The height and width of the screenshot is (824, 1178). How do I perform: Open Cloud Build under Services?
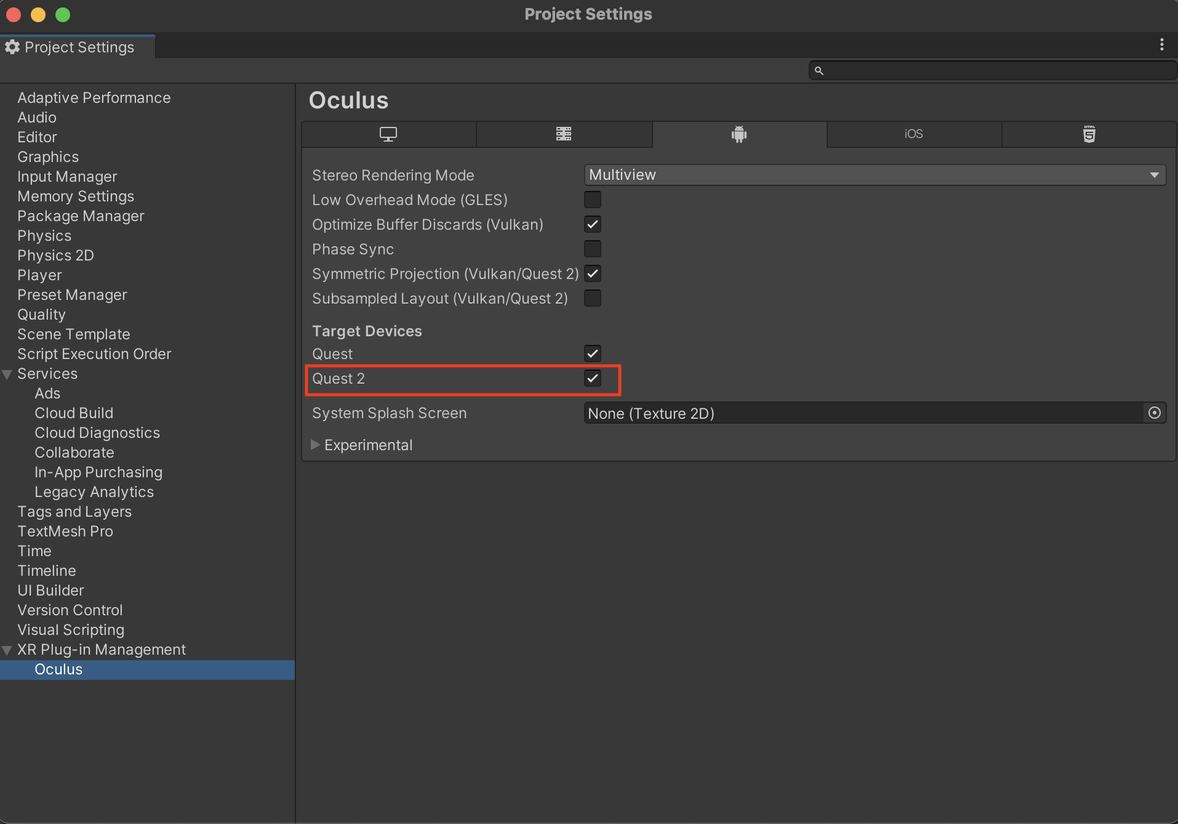tap(74, 413)
